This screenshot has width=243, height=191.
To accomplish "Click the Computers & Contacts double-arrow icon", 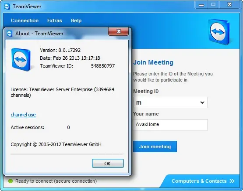I will 232,181.
